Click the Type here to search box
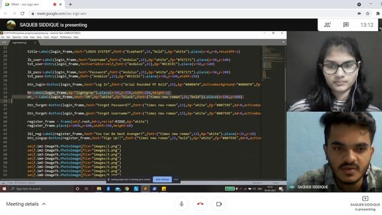This screenshot has width=382, height=215. click(41, 189)
